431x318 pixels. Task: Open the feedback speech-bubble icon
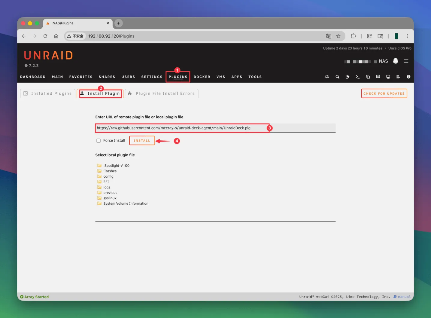click(378, 77)
